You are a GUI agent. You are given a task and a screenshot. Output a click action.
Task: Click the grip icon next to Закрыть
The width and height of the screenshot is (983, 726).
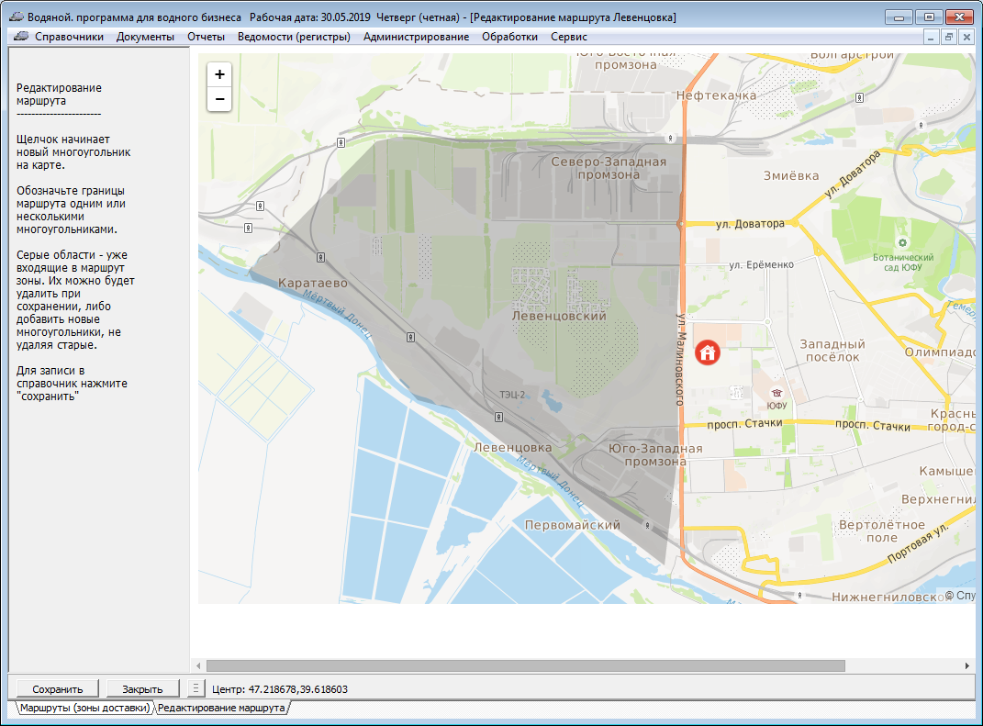pyautogui.click(x=195, y=688)
